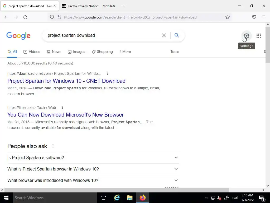Viewport: 270px width, 203px height.
Task: Switch to the Shopping results tab
Action: pyautogui.click(x=102, y=52)
